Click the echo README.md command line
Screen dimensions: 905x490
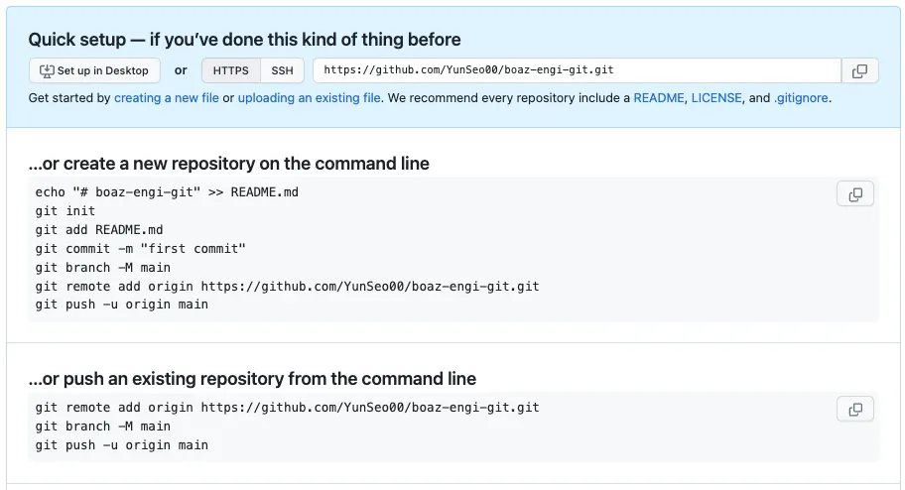click(167, 191)
